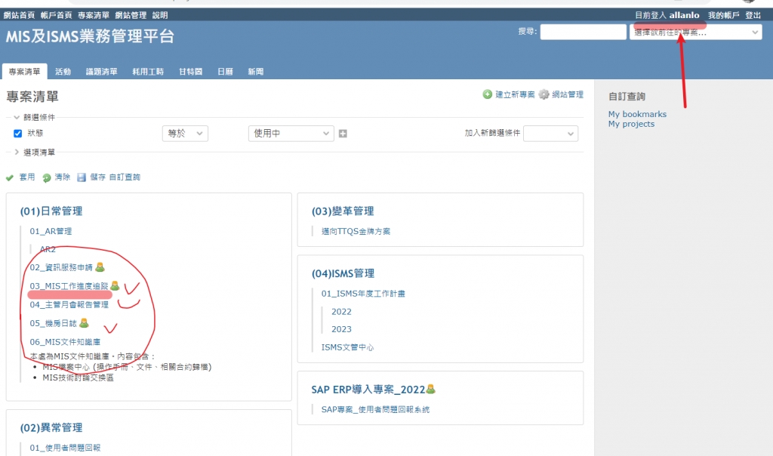Click the plus icon beside 使用中 dropdown
The width and height of the screenshot is (773, 456).
pos(343,134)
